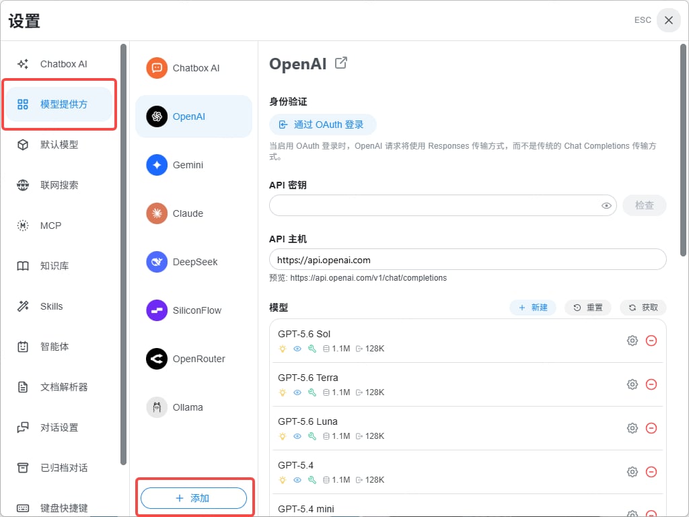Click vision eye icon of GPT-5.6 Sol
This screenshot has height=517, width=689.
tap(297, 349)
